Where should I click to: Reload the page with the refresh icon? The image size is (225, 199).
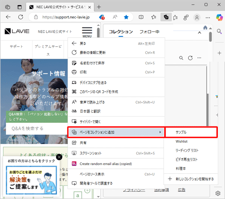pos(21,17)
